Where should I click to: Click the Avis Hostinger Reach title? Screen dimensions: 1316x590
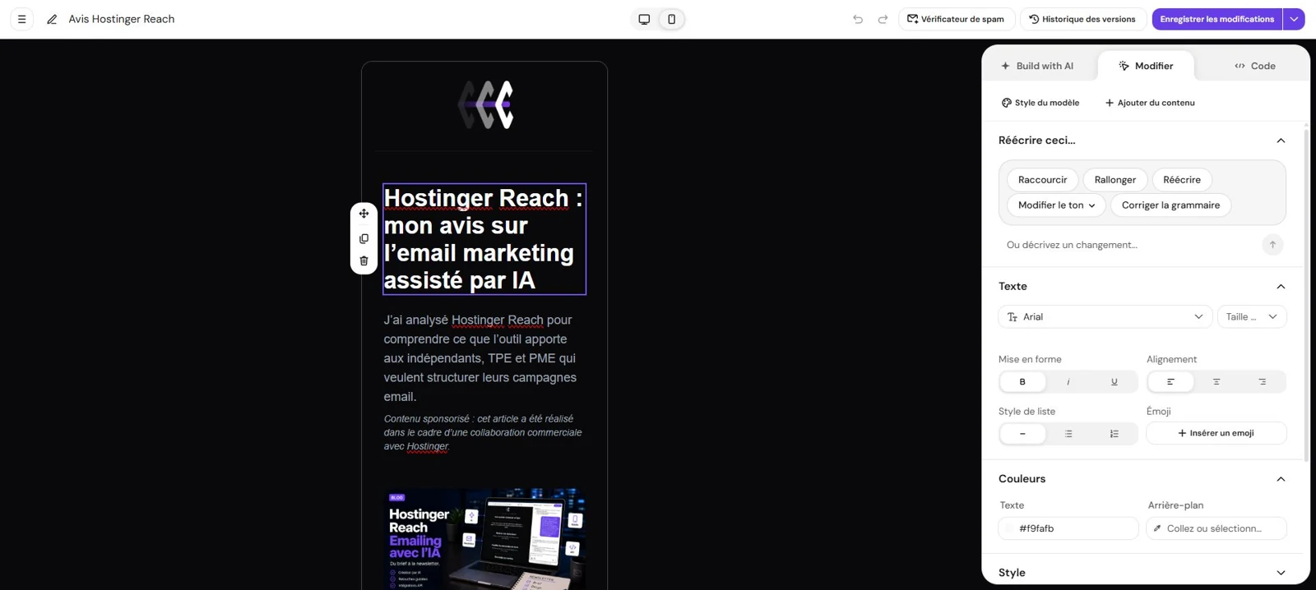[122, 19]
